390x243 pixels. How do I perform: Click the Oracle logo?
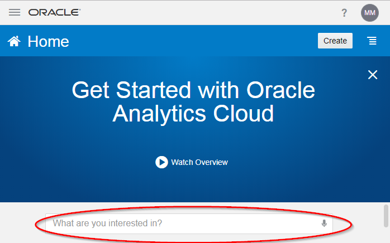pyautogui.click(x=54, y=12)
